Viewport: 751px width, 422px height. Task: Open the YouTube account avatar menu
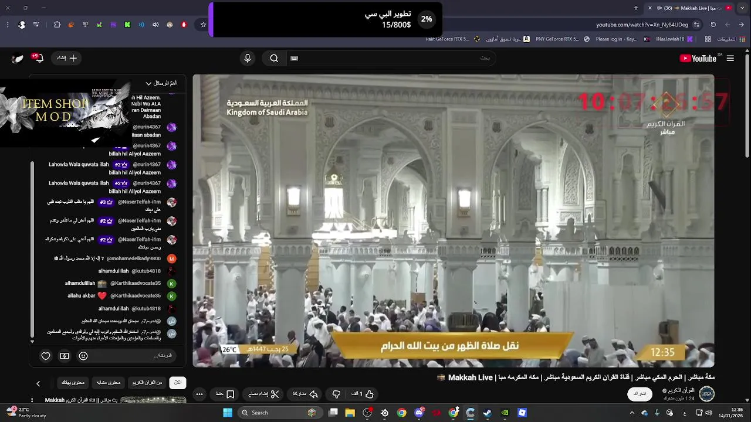[18, 58]
